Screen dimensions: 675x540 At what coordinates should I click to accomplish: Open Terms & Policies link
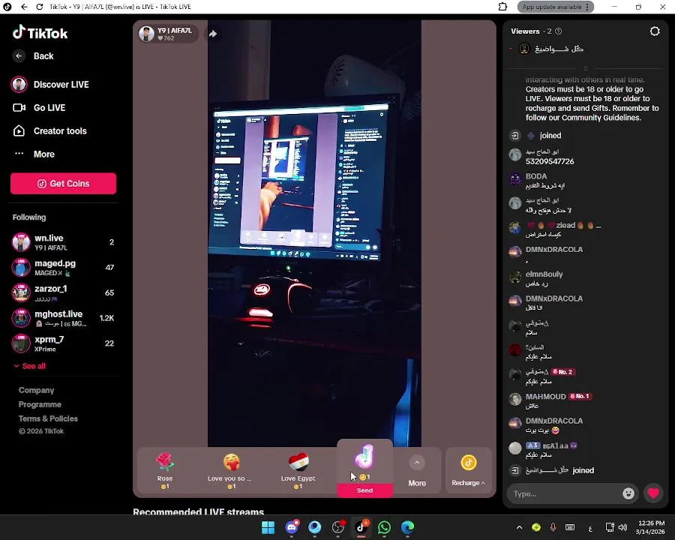tap(48, 418)
